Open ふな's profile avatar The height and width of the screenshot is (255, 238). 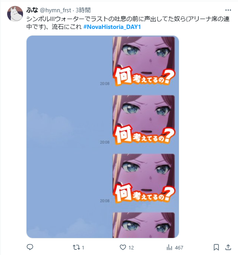tap(15, 14)
